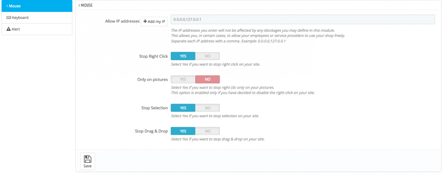
Task: Click the MOUSE panel heading
Action: (85, 5)
